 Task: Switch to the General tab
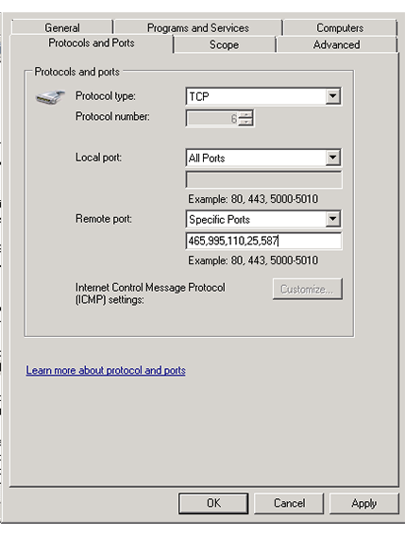point(62,27)
